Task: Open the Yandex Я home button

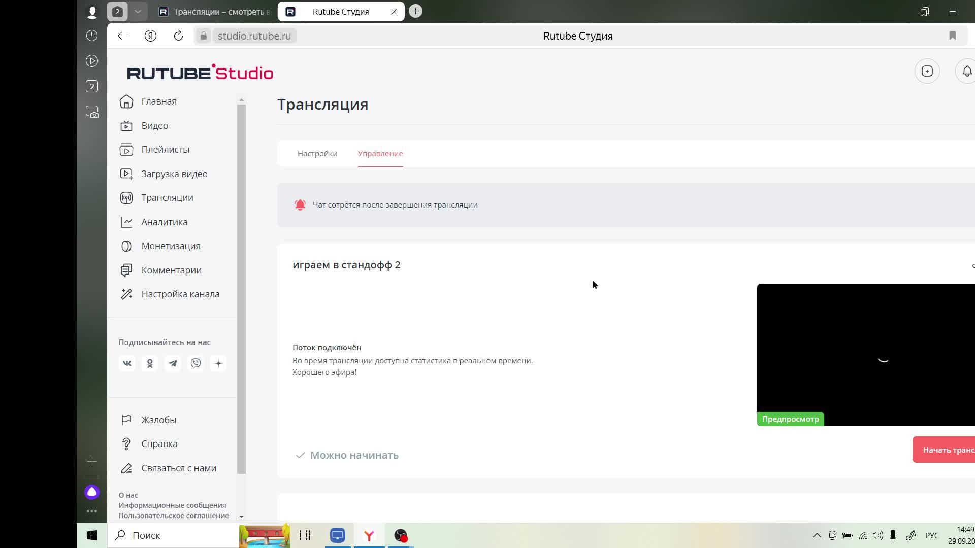Action: coord(150,36)
